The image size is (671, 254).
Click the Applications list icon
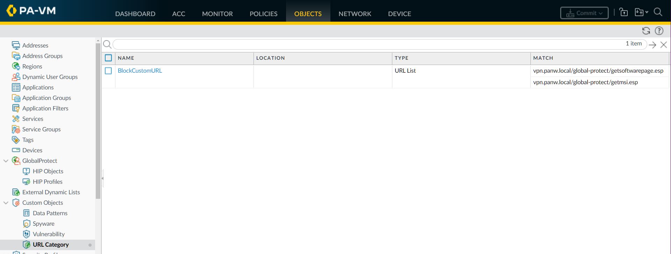pyautogui.click(x=16, y=87)
